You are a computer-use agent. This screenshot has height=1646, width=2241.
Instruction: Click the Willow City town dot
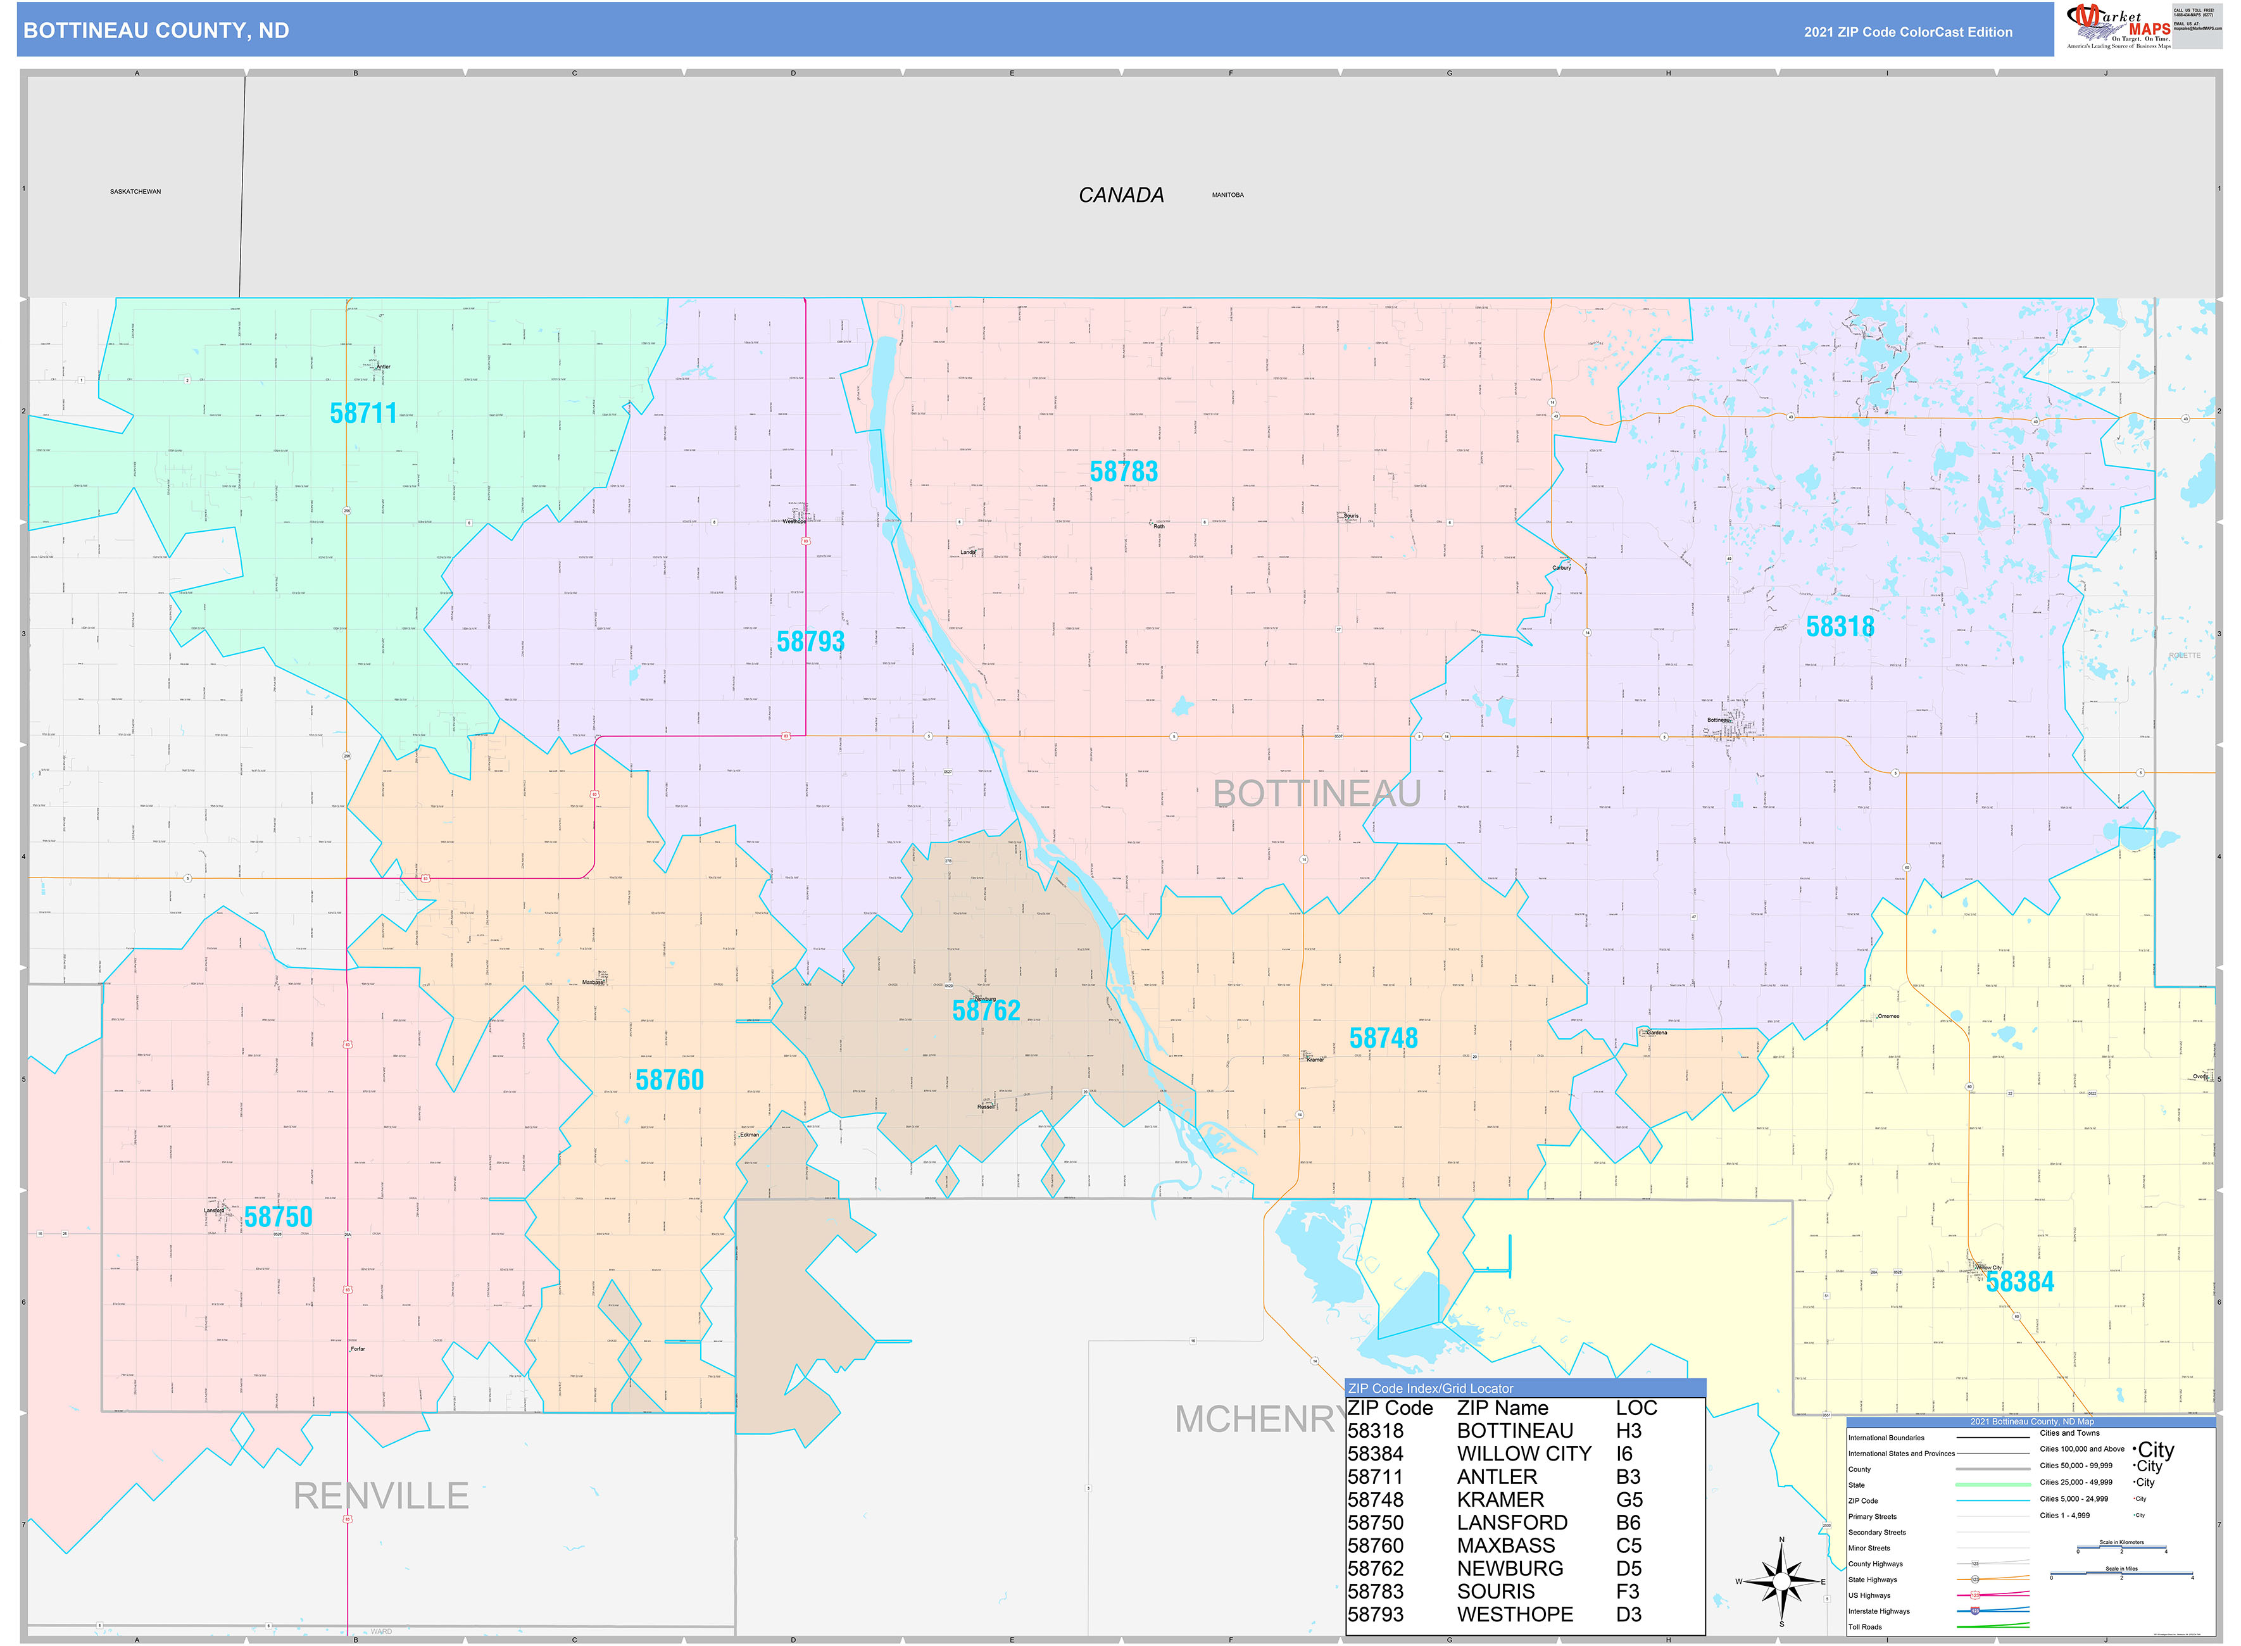pyautogui.click(x=1976, y=1267)
